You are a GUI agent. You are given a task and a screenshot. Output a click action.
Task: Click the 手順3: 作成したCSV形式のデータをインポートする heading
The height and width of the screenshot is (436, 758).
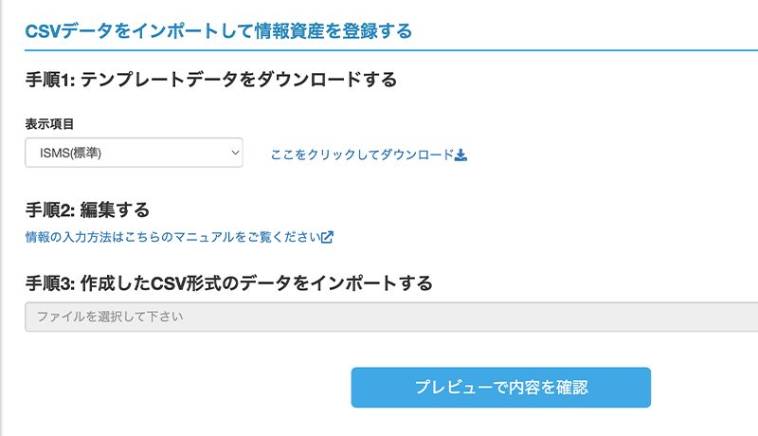228,283
